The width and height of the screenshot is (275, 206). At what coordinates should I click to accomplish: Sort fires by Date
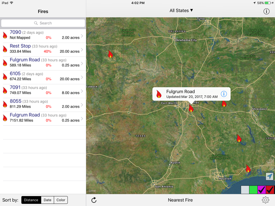coord(48,200)
